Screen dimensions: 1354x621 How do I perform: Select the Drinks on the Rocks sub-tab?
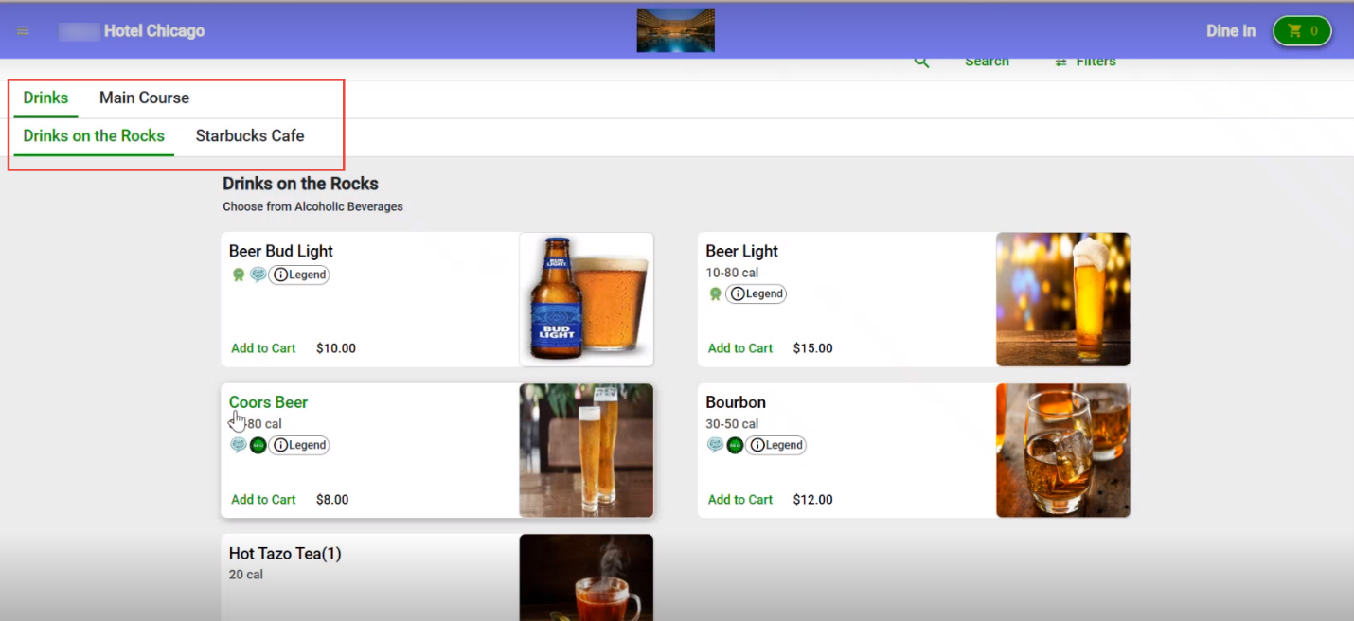coord(94,136)
